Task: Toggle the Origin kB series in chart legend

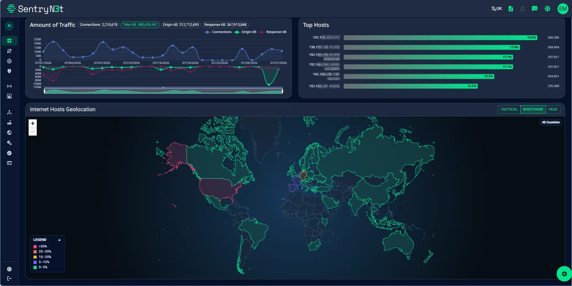Action: click(x=245, y=32)
